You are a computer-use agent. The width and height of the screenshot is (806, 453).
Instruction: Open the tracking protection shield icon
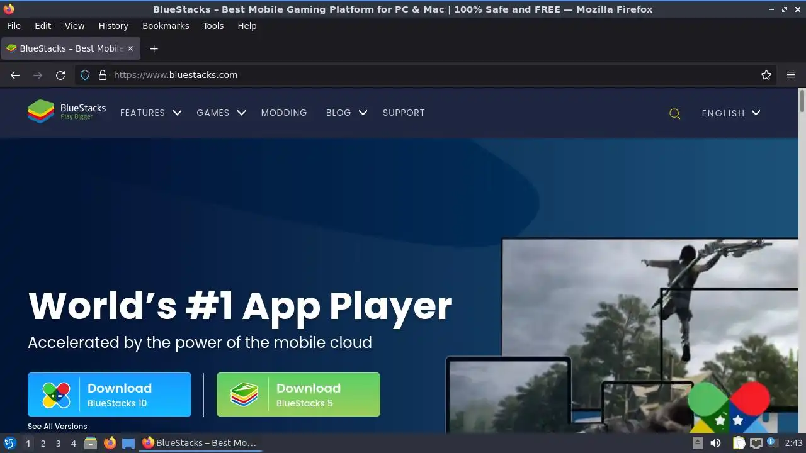(85, 75)
